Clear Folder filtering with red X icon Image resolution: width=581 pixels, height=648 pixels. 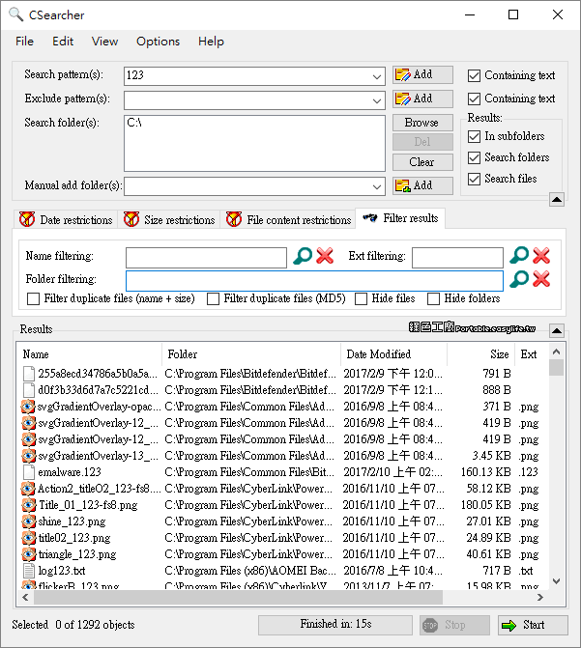541,279
